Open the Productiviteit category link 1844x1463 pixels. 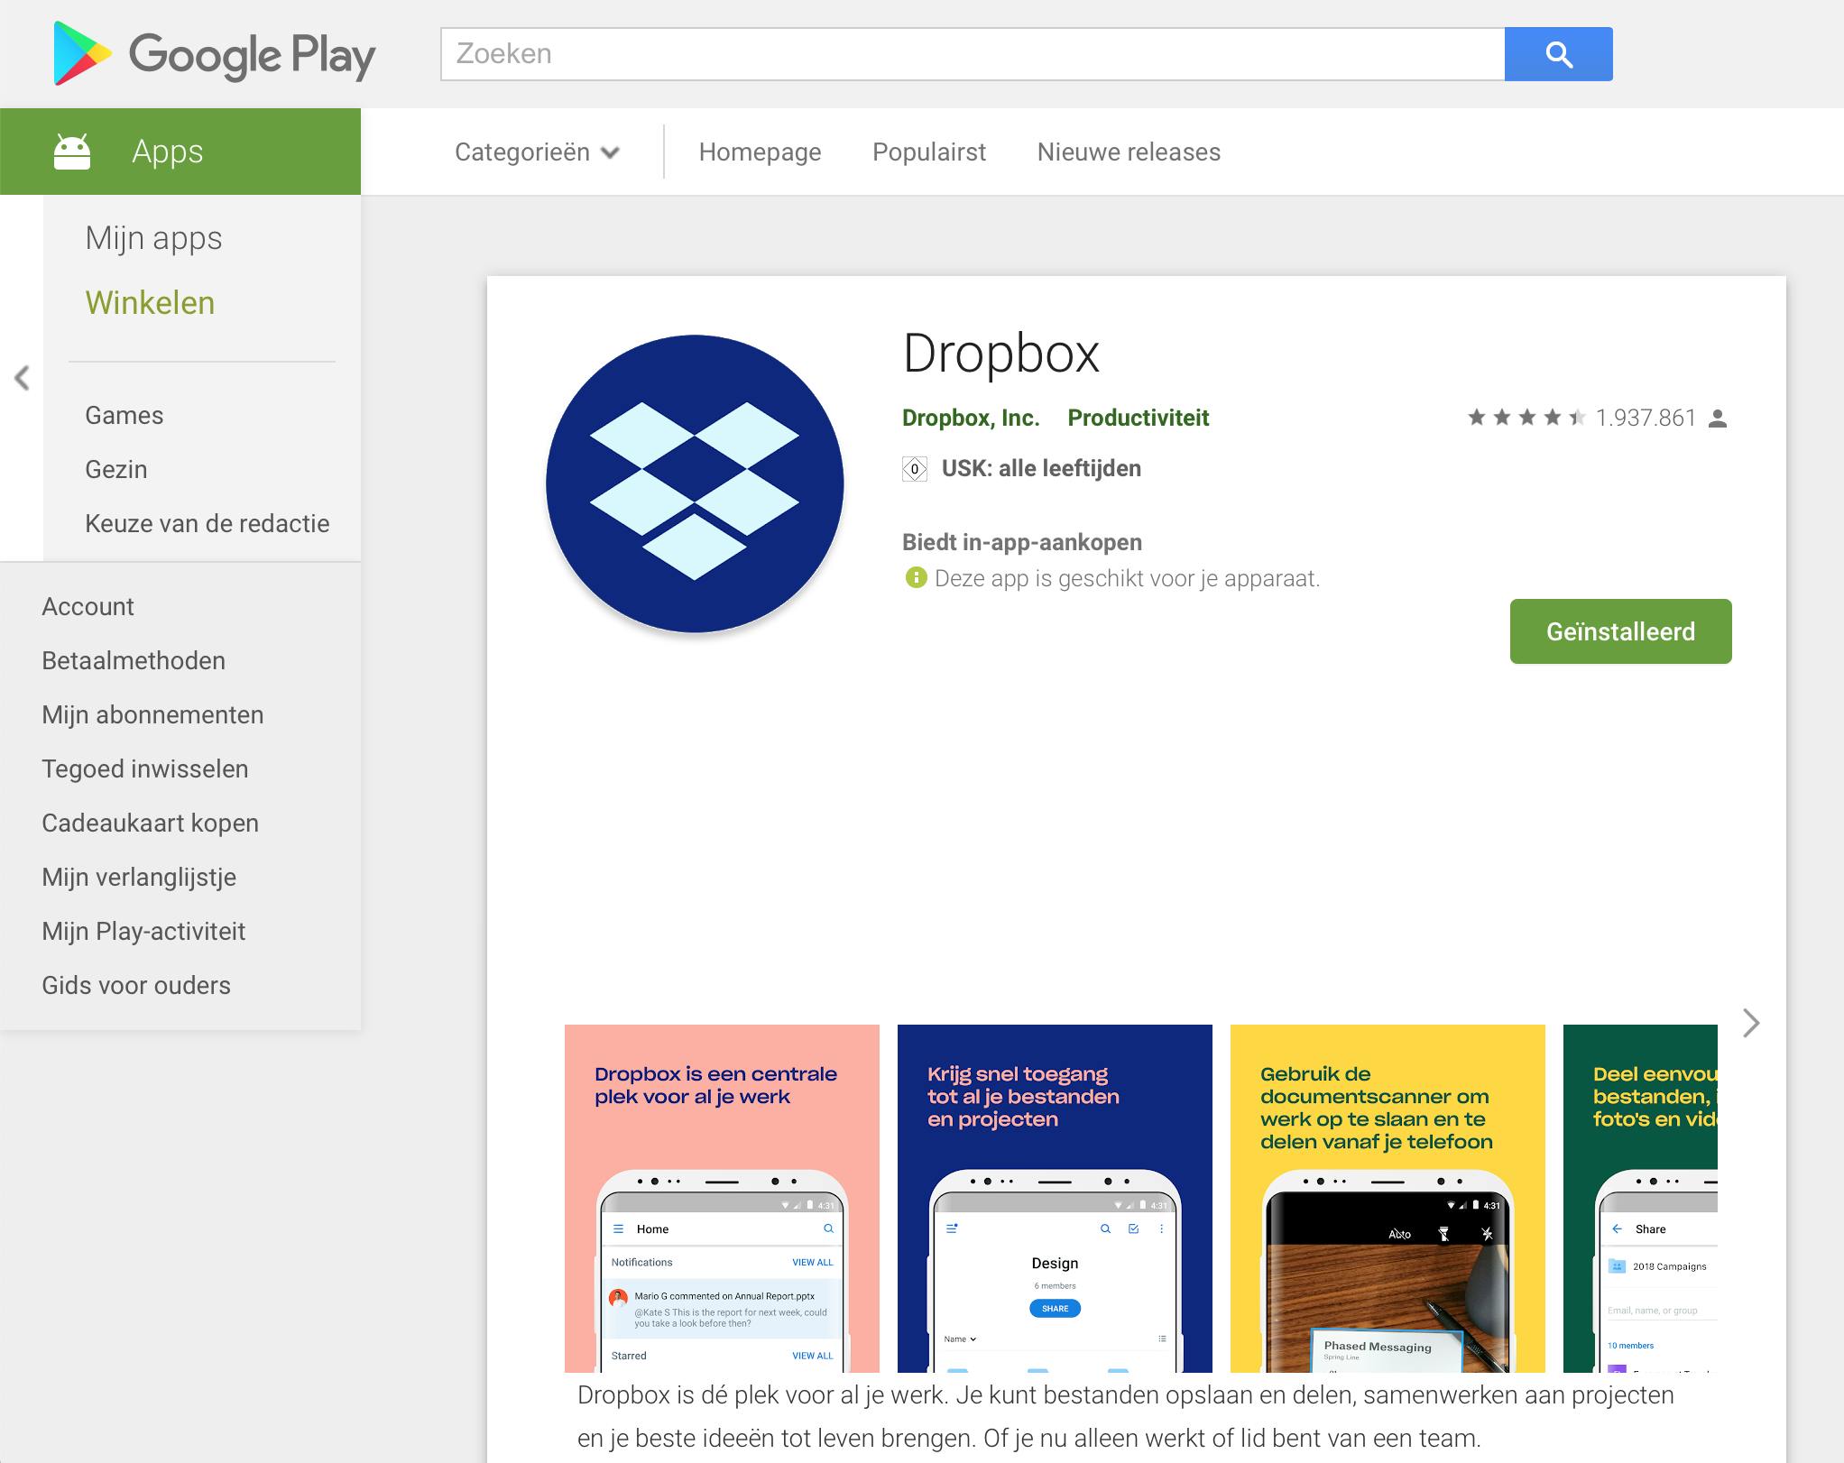click(1138, 418)
